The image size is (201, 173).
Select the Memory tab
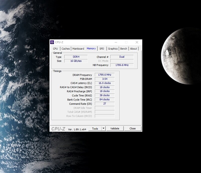[x=91, y=48]
